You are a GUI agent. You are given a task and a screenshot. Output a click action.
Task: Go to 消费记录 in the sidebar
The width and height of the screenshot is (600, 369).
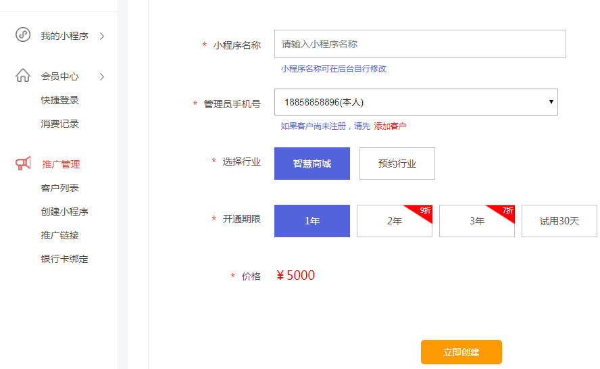[x=60, y=124]
